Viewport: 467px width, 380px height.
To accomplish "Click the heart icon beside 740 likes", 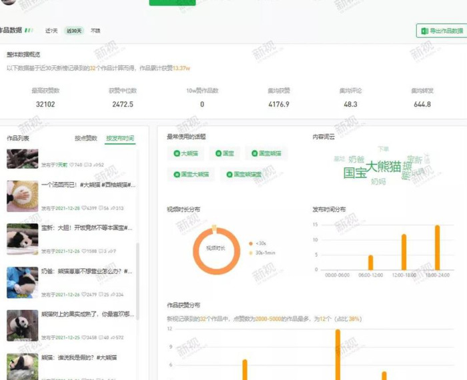I will [x=71, y=165].
